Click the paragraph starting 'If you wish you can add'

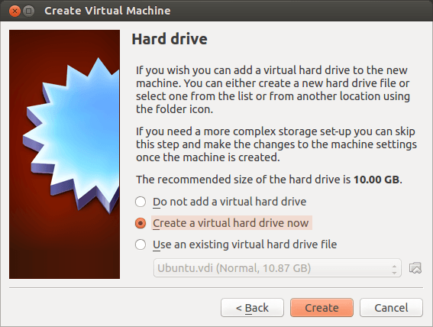(273, 89)
